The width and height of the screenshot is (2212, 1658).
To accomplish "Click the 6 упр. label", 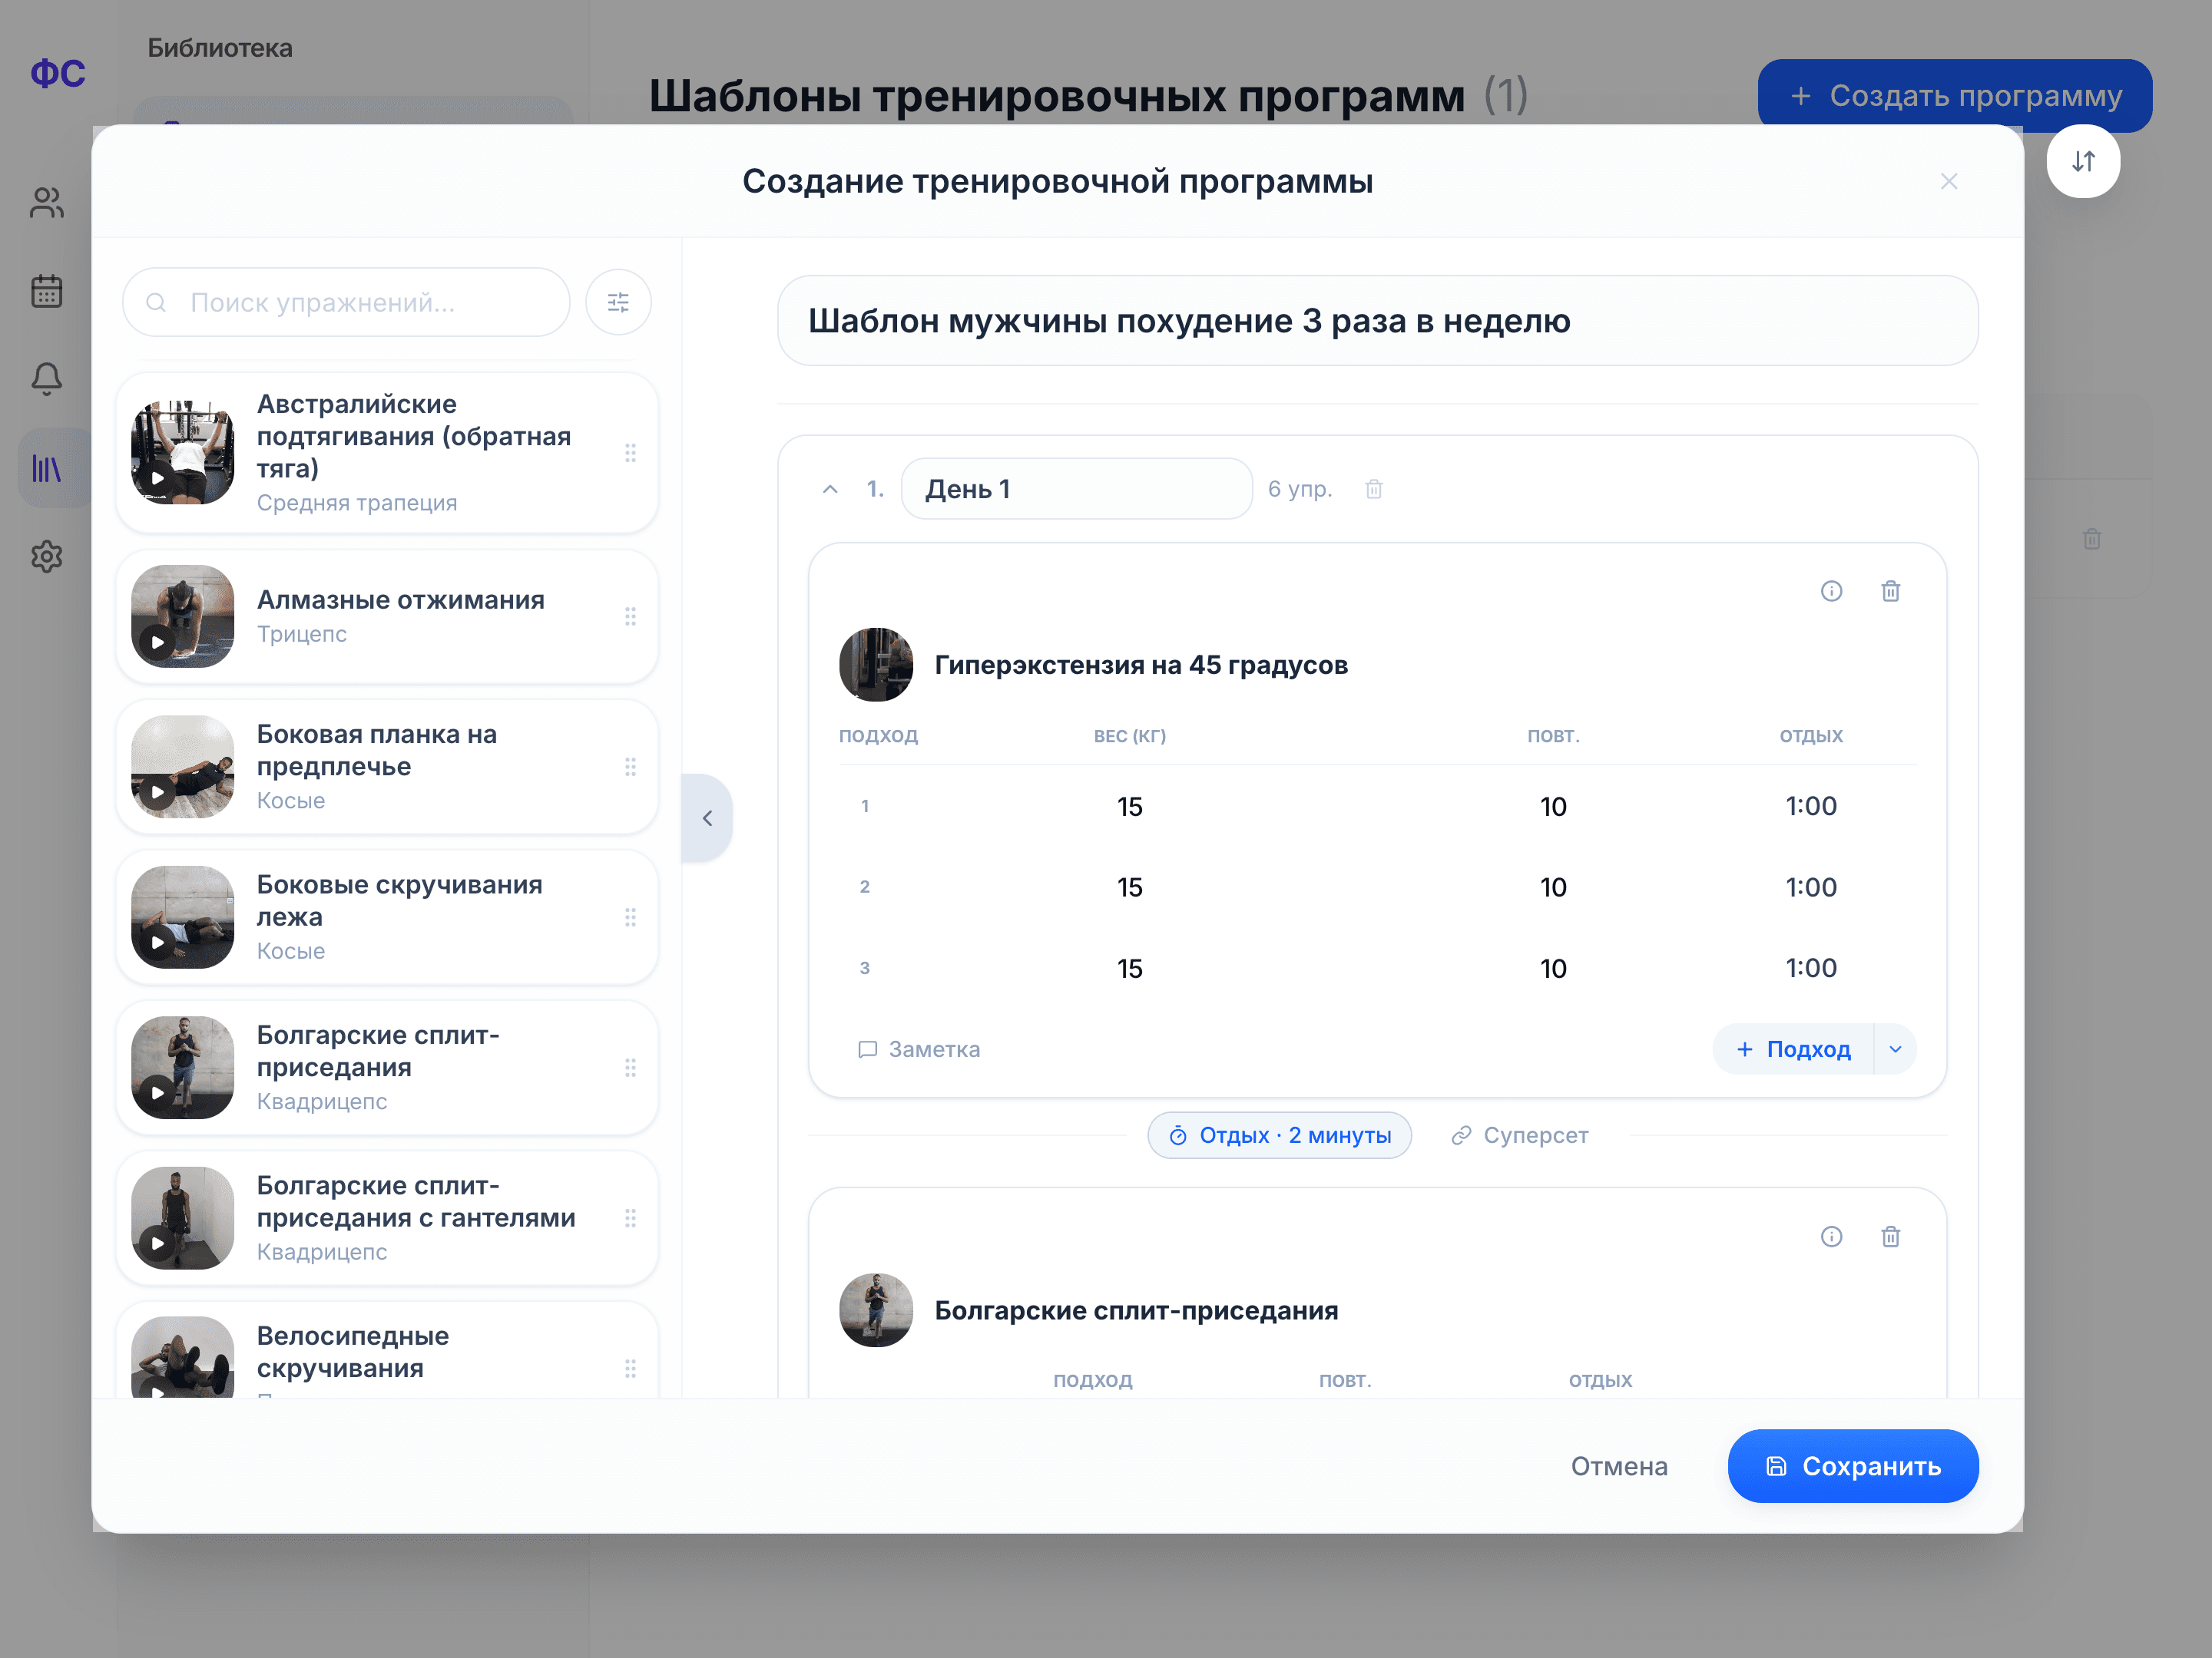I will click(1299, 489).
